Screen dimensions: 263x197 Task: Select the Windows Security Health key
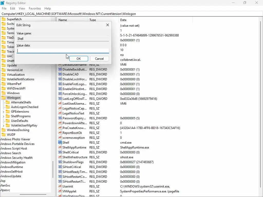pos(16,158)
